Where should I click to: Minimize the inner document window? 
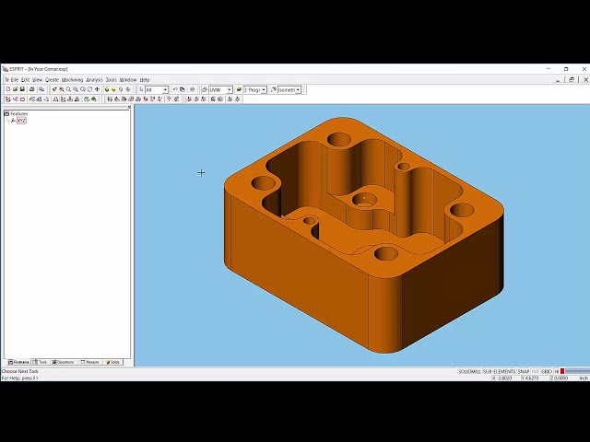pos(558,80)
